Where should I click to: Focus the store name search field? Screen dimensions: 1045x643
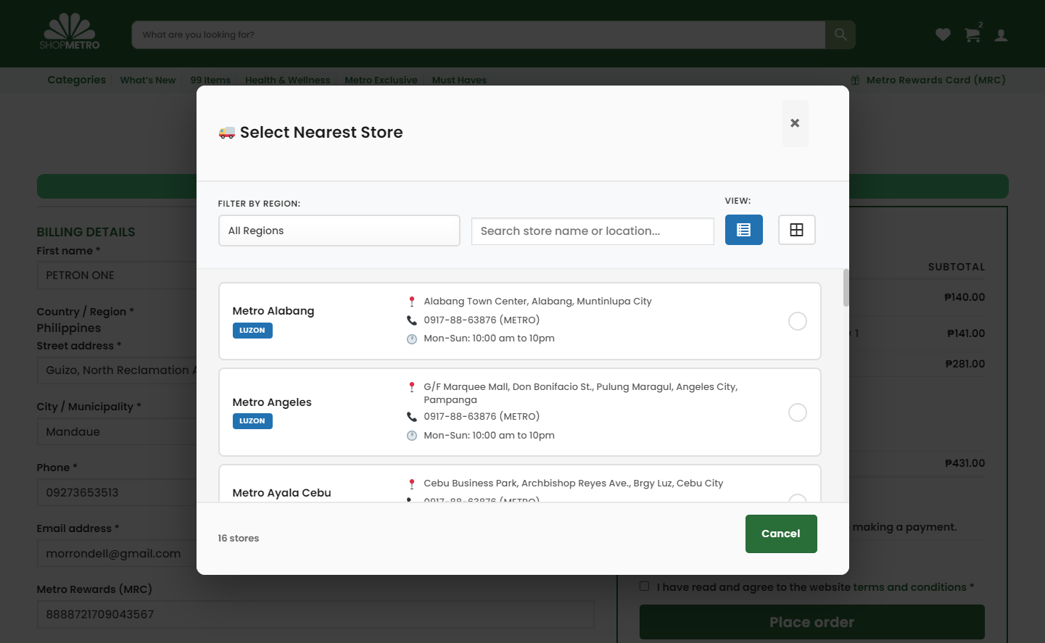click(x=592, y=231)
